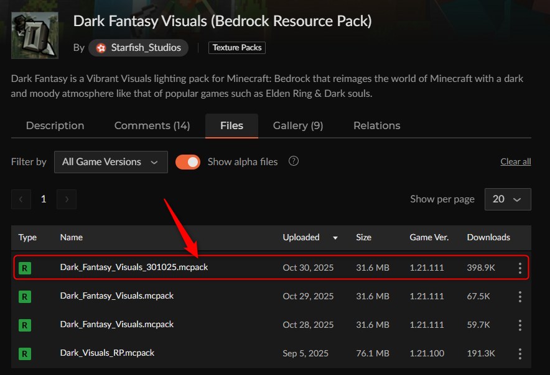Open the Dark_Fantasy_Visuals_301025.mcpack file

pos(134,268)
